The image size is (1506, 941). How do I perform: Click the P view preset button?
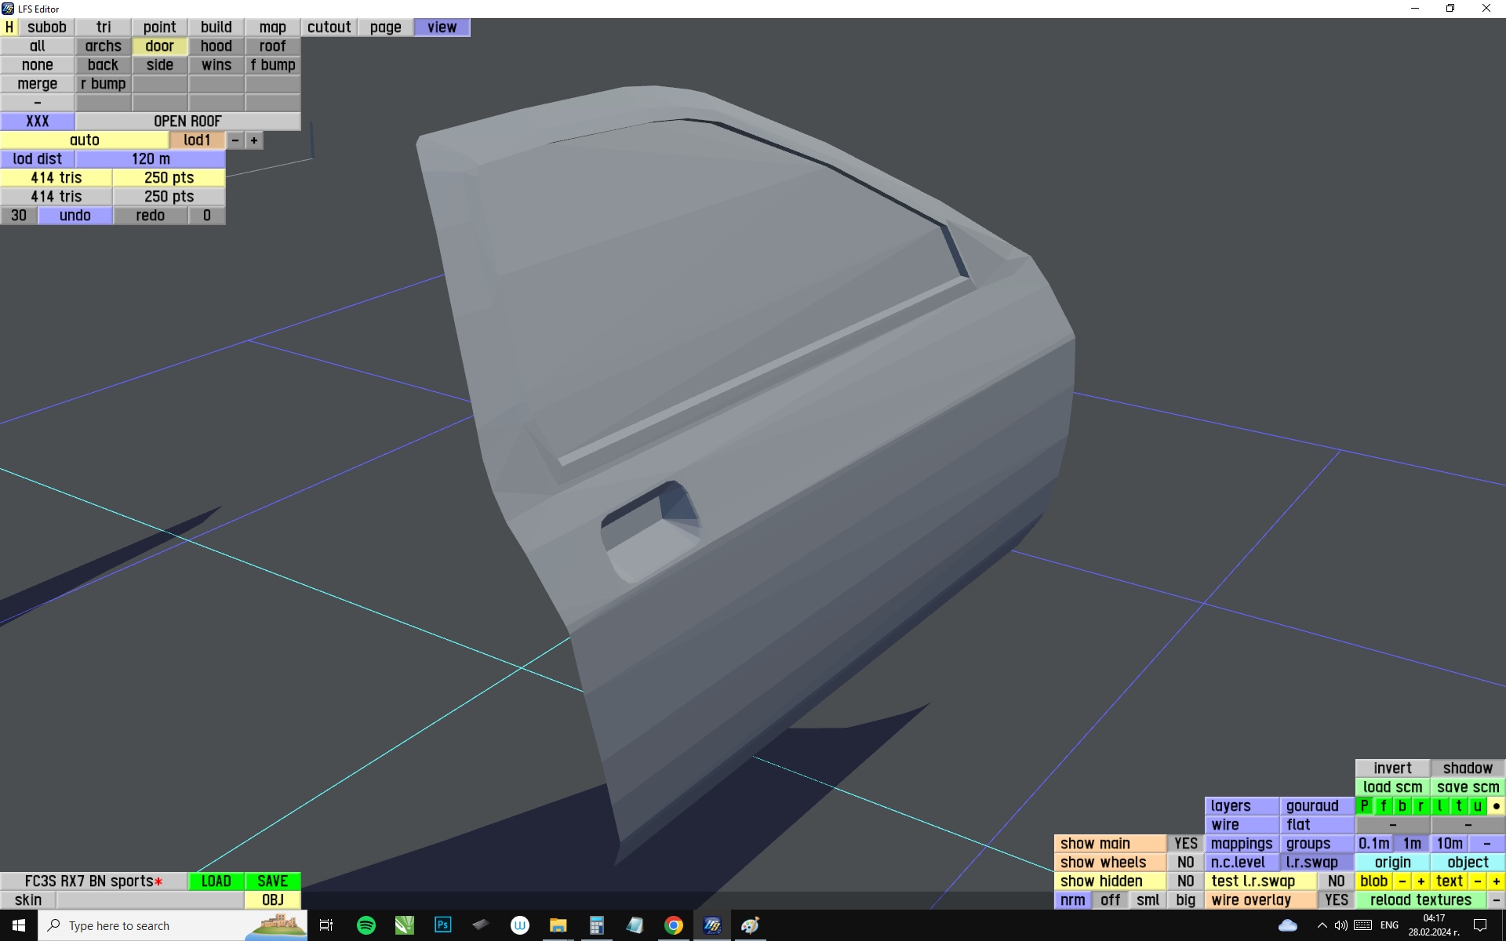click(x=1365, y=806)
